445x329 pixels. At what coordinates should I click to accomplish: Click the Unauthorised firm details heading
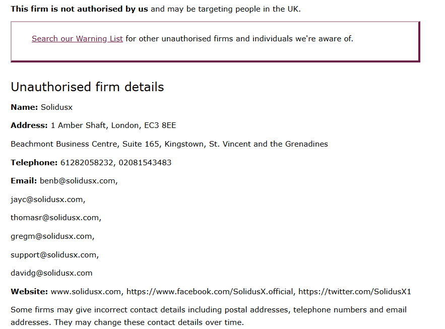click(x=87, y=87)
